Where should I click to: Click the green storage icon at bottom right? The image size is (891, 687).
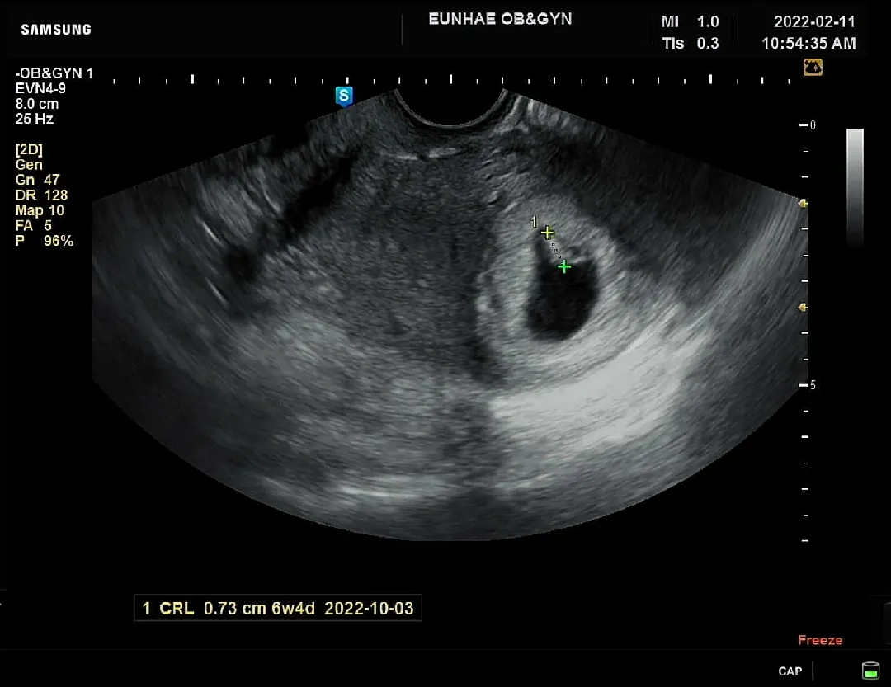click(x=870, y=671)
